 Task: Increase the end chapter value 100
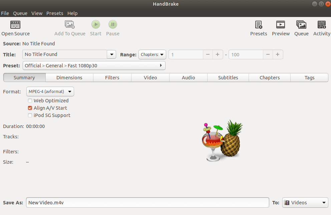(x=278, y=55)
